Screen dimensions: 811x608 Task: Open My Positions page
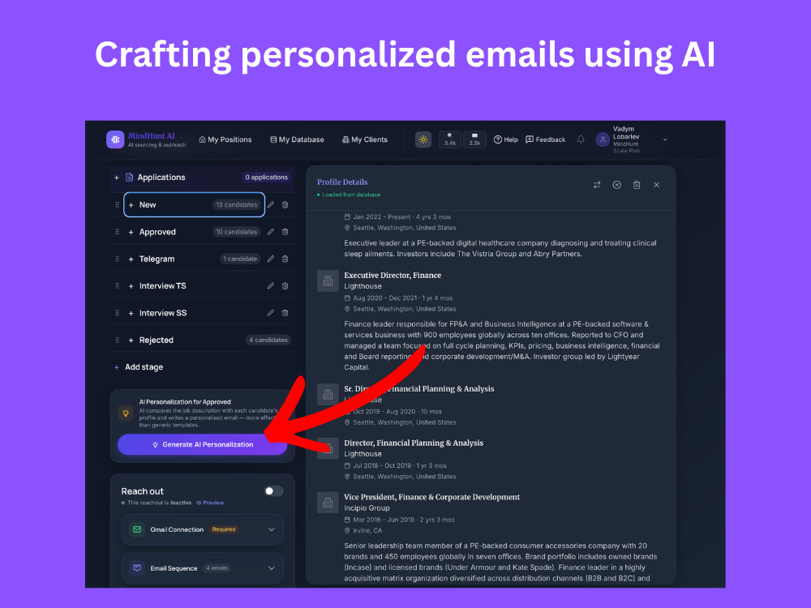click(225, 139)
